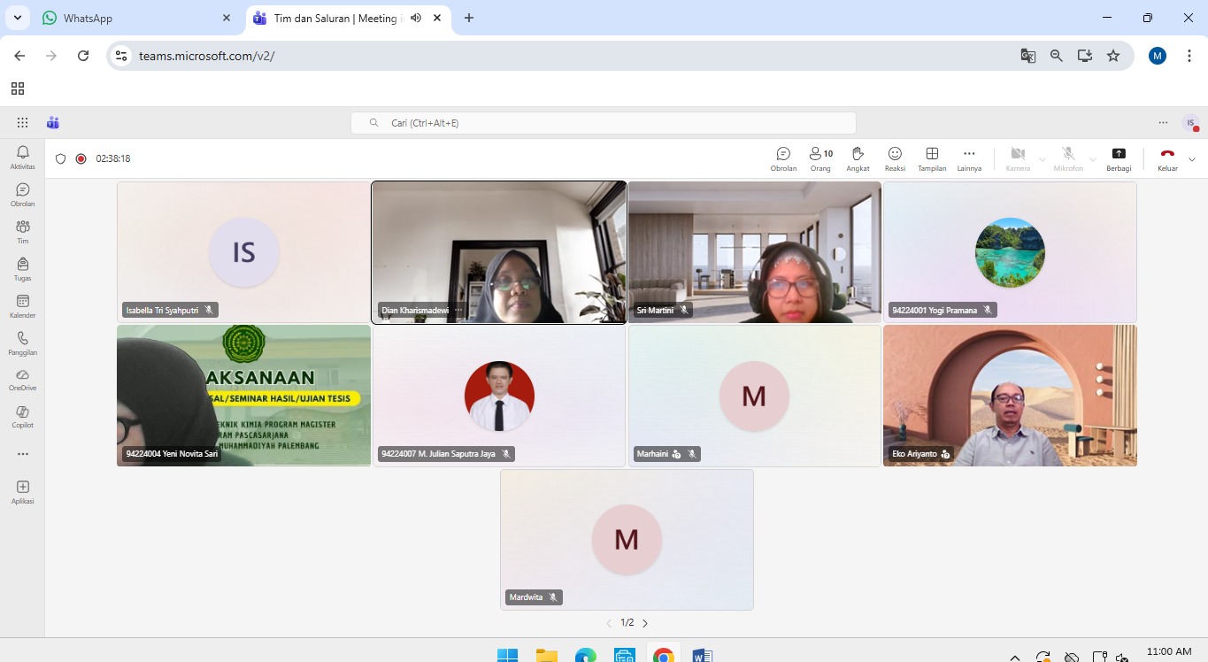Screen dimensions: 1208x662
Task: Open the Reaksi emoji reactions
Action: (895, 158)
